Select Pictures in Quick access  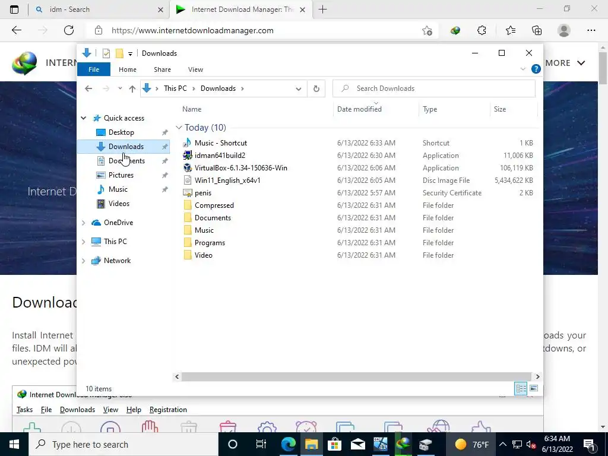pos(121,175)
